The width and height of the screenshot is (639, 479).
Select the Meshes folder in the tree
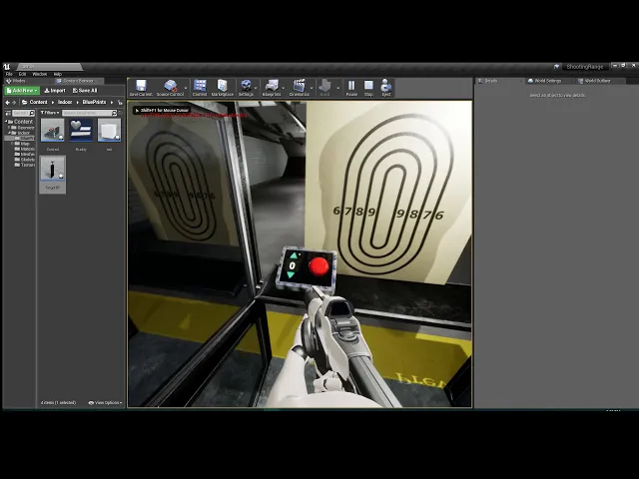(25, 155)
